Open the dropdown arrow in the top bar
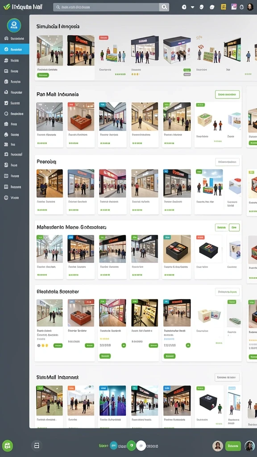Image resolution: width=257 pixels, height=457 pixels. 193,7
